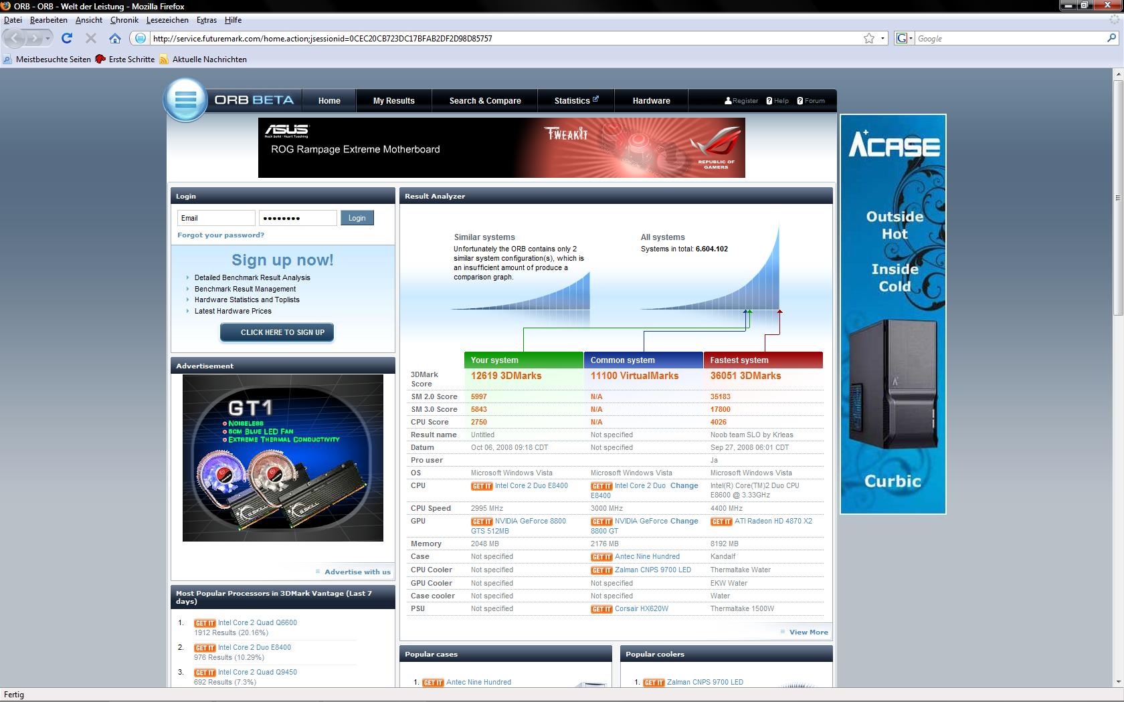Open the back/forward history dropdown arrow
Image resolution: width=1124 pixels, height=702 pixels.
48,38
